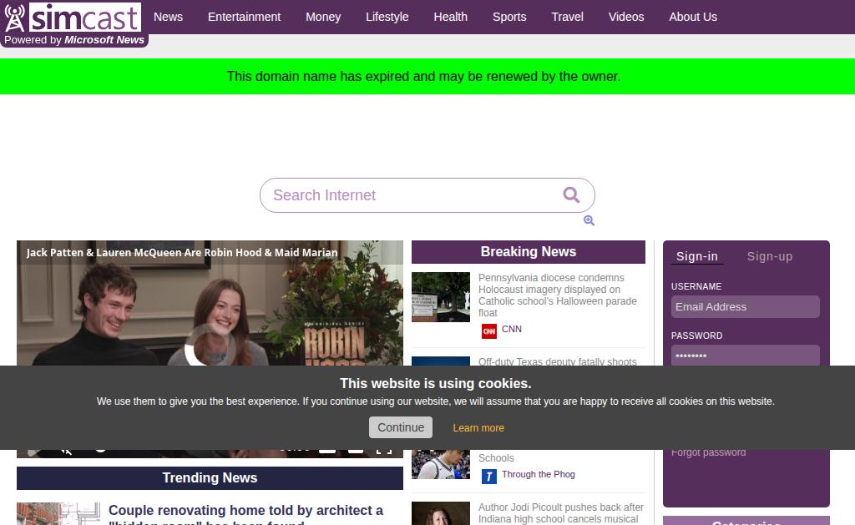Unmute the video with the speaker icon
855x525 pixels.
tap(67, 451)
